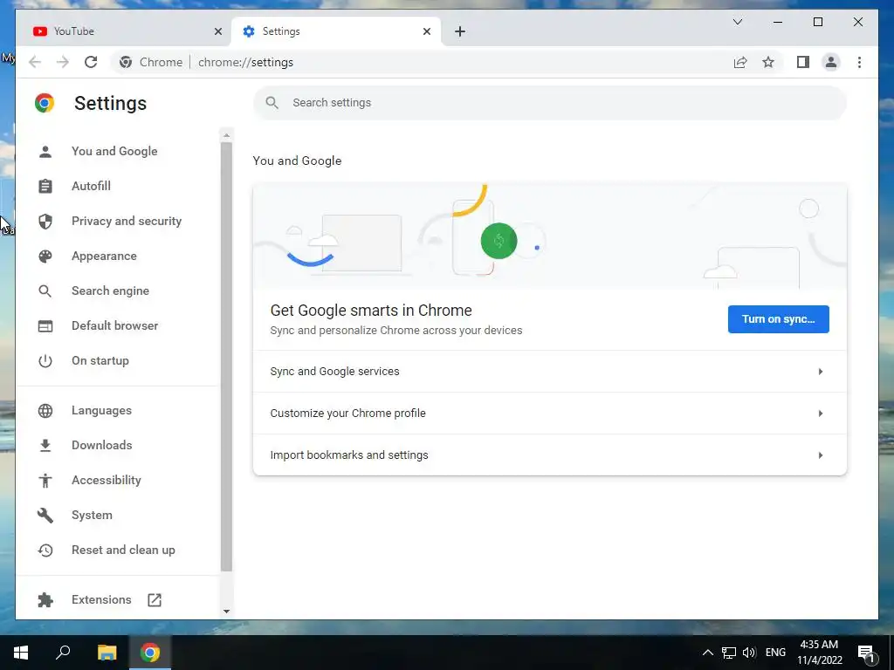This screenshot has width=894, height=670.
Task: Open a new tab with plus button
Action: coord(460,31)
